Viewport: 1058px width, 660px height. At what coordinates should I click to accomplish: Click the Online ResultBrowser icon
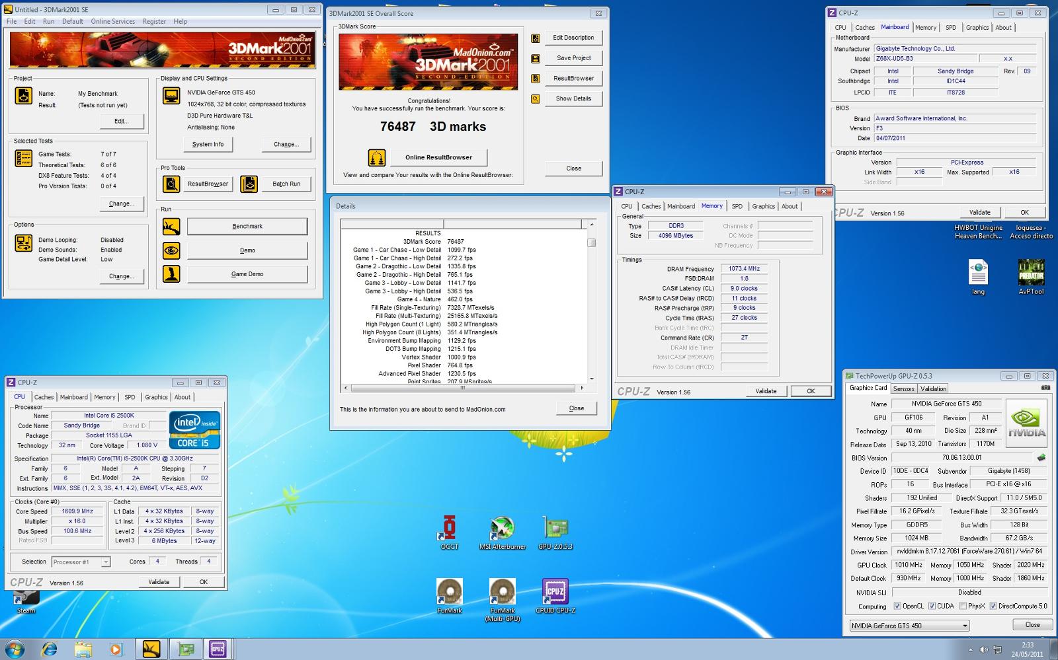(x=377, y=157)
